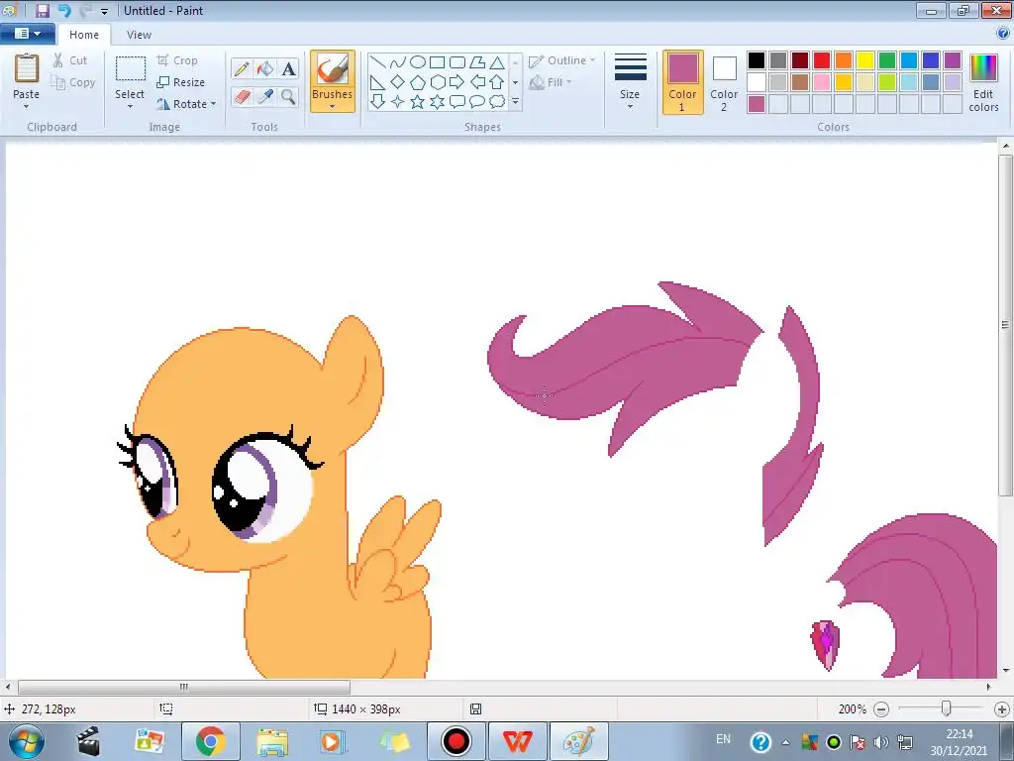This screenshot has height=761, width=1014.
Task: Click the Crop button
Action: tap(177, 60)
